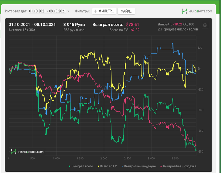Click the 'Всего по EV: -$2.32' stat
The height and width of the screenshot is (173, 221).
pos(124,29)
